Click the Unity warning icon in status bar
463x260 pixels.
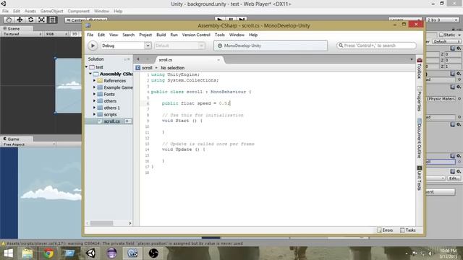(3, 243)
